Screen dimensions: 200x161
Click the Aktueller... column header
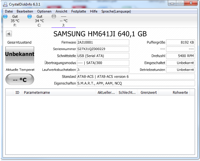(x=106, y=93)
